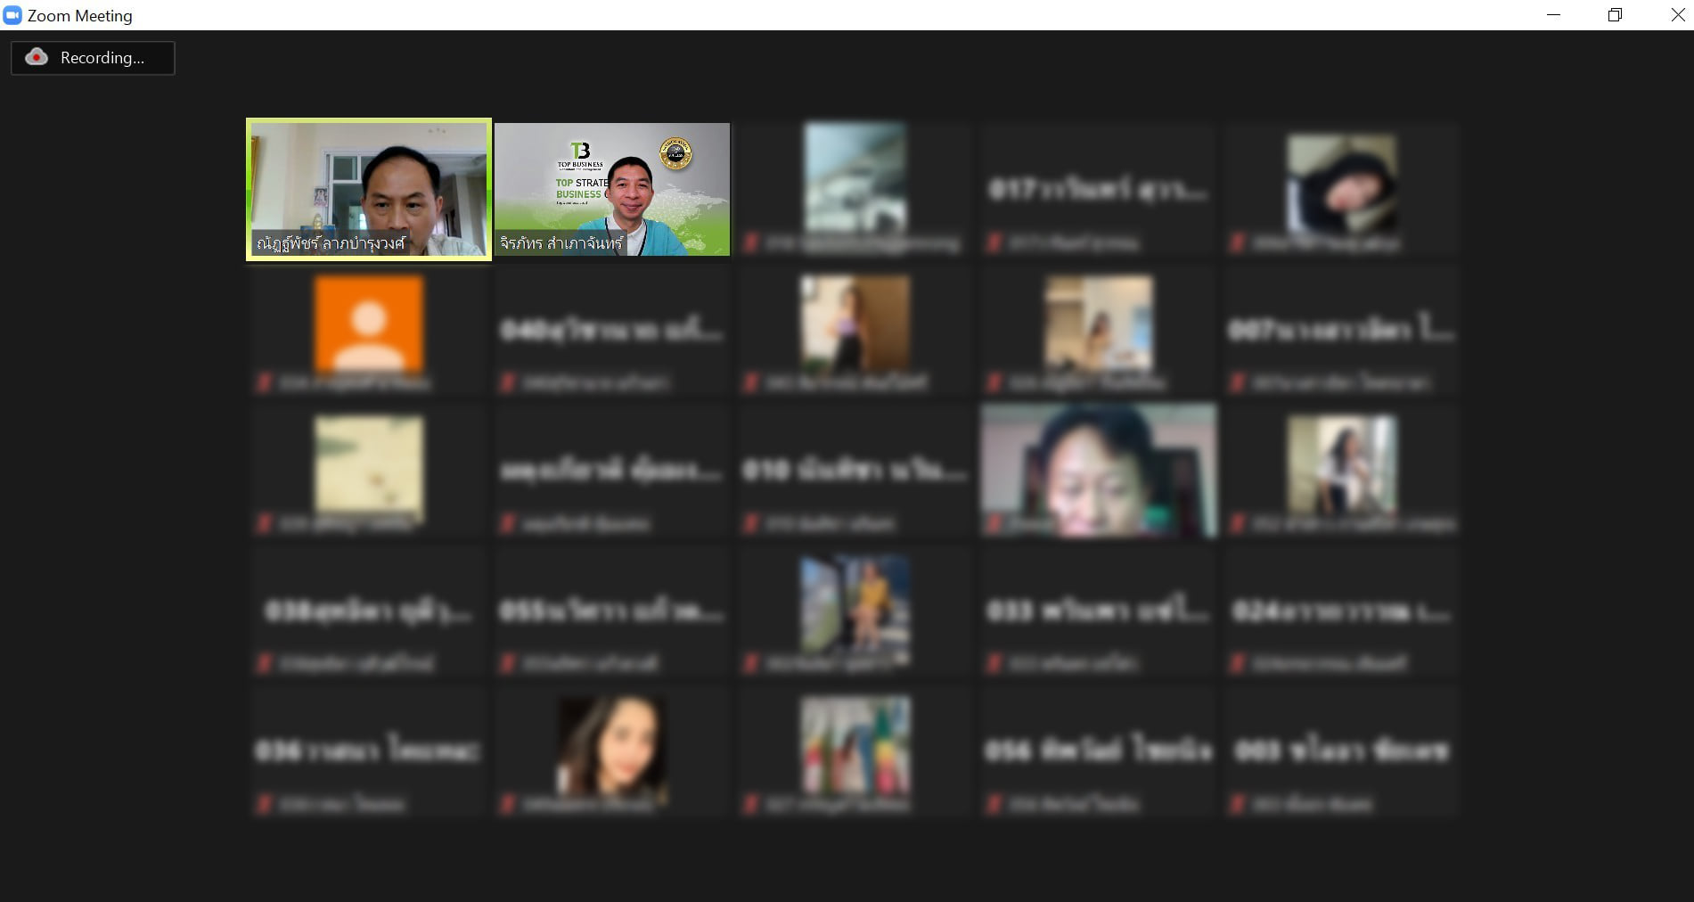The width and height of the screenshot is (1694, 902).
Task: Click muted mic icon on 040 participant tile
Action: [507, 383]
